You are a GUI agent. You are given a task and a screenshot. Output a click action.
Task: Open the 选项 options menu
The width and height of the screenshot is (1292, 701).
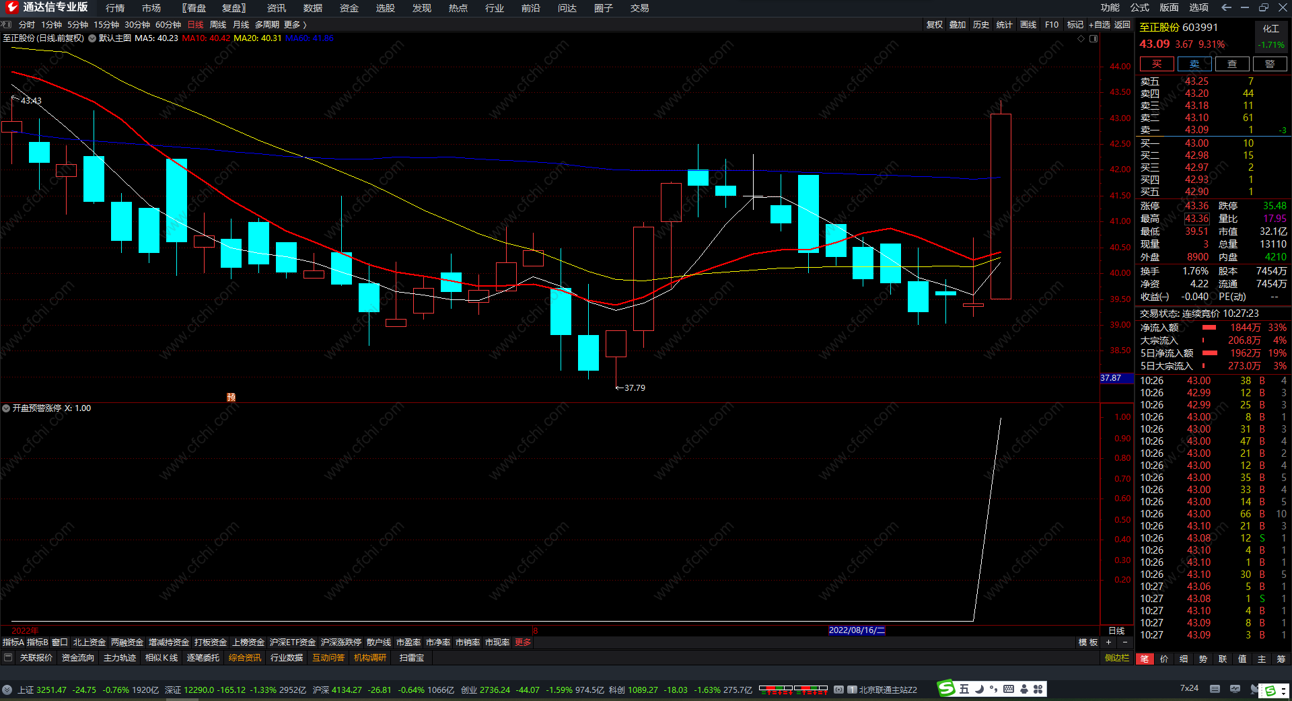[x=1198, y=7]
